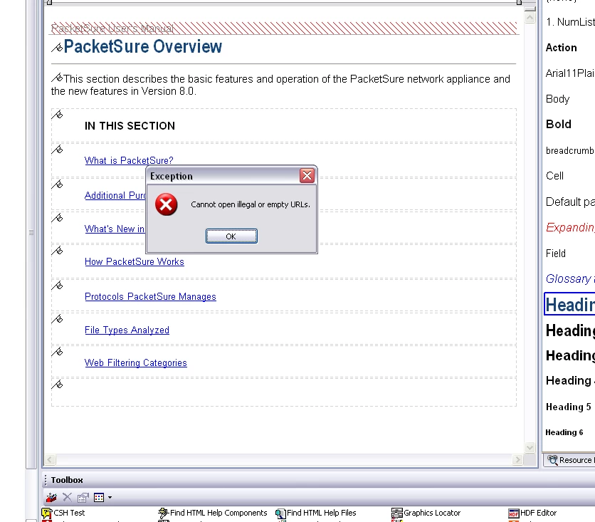Launch the HDF Editor tool
Image resolution: width=595 pixels, height=522 pixels.
532,513
